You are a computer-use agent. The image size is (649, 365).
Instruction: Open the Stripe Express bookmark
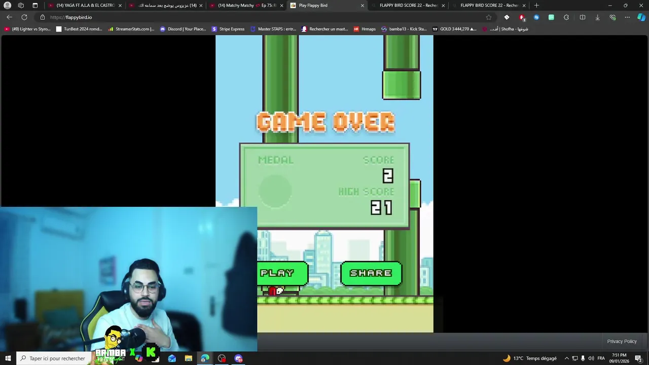tap(228, 29)
